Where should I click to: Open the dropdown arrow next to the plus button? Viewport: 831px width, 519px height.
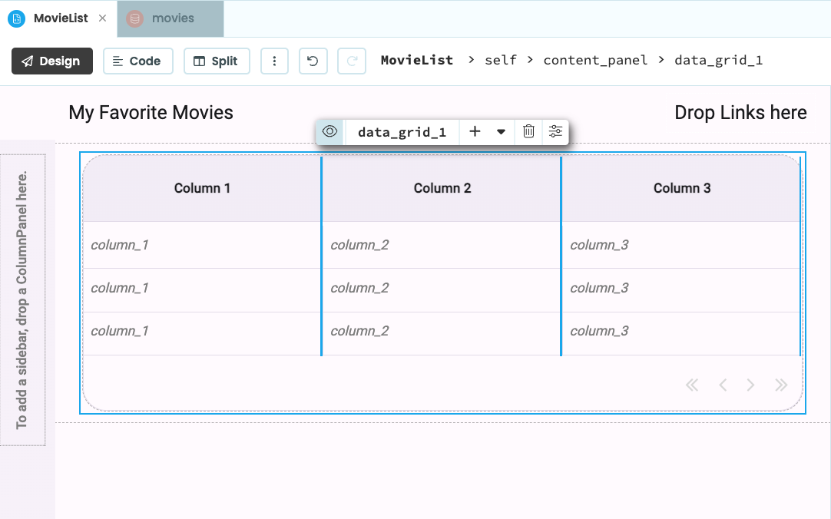tap(502, 132)
